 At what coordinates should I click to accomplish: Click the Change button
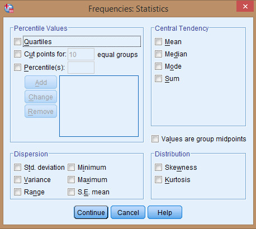point(41,97)
